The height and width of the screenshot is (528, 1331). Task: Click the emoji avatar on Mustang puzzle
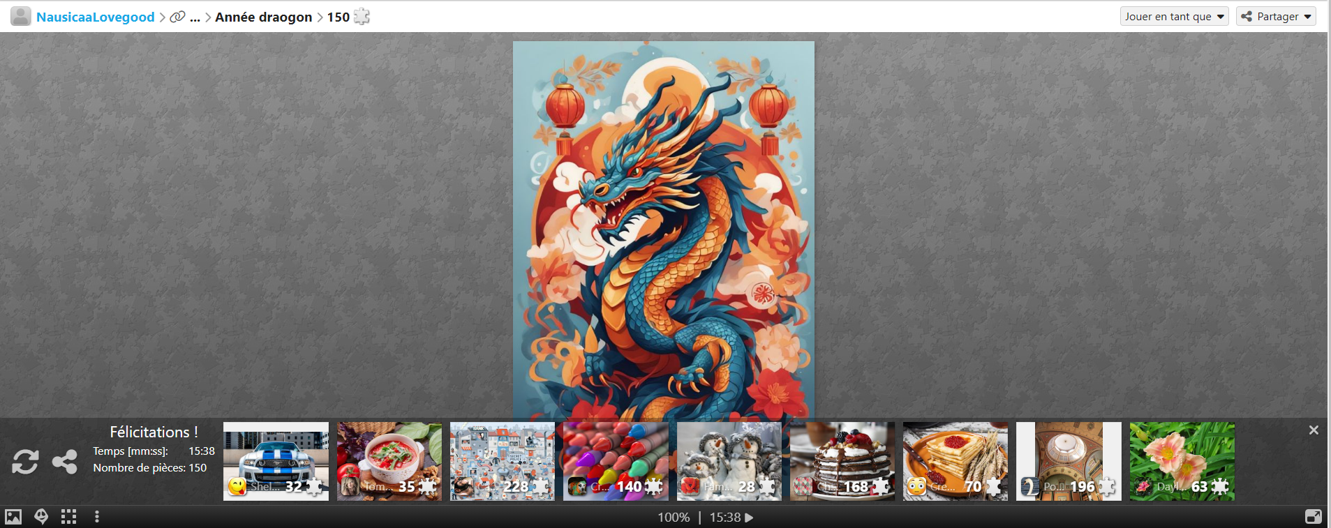(237, 486)
